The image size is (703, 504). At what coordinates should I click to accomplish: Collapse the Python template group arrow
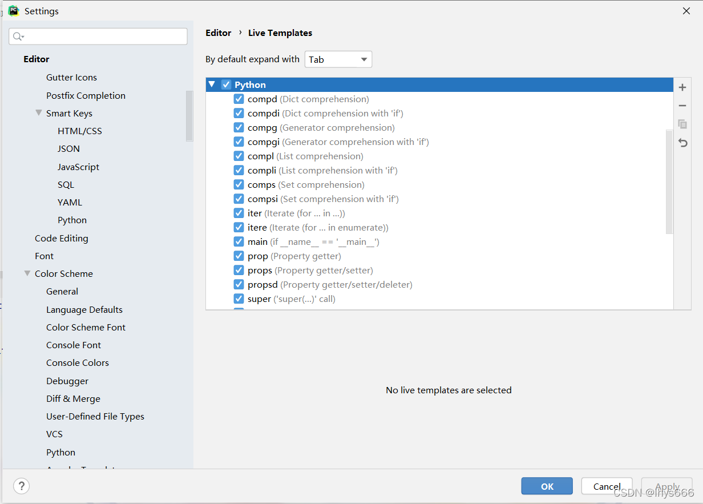point(212,84)
